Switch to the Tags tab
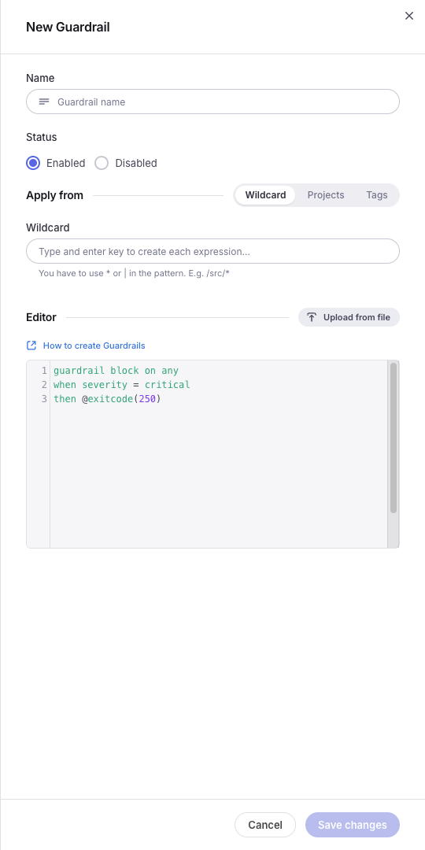The height and width of the screenshot is (850, 425). [377, 195]
